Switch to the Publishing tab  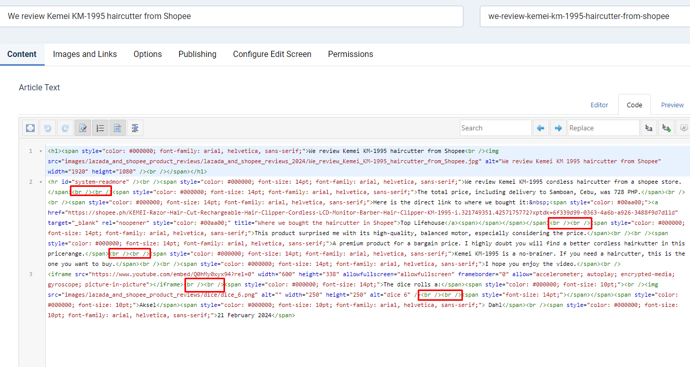click(197, 54)
